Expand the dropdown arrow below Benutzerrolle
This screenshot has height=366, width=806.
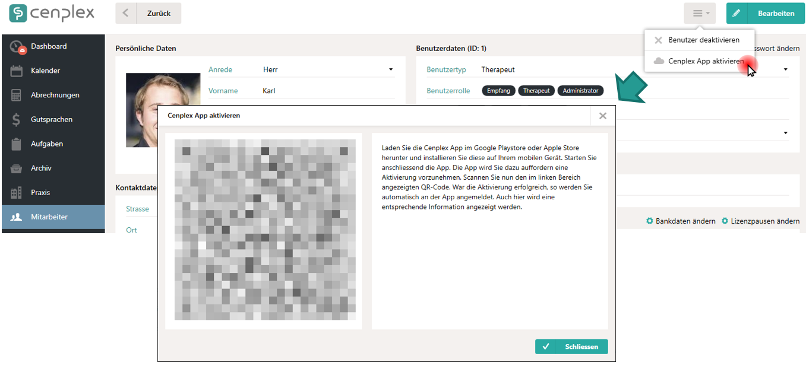(x=786, y=133)
